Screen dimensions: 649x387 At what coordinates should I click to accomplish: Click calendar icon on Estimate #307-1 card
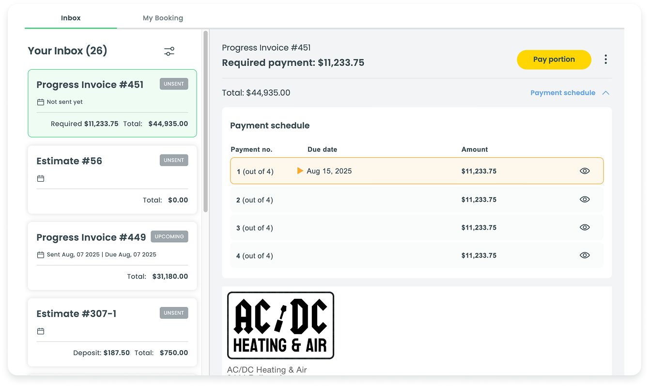(41, 331)
